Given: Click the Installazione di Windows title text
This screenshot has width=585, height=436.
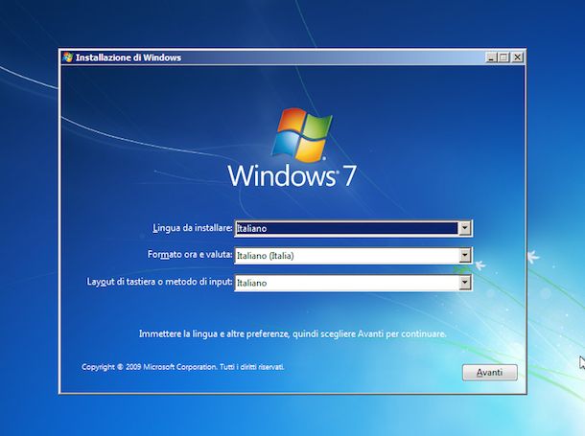Looking at the screenshot, I should coord(129,57).
